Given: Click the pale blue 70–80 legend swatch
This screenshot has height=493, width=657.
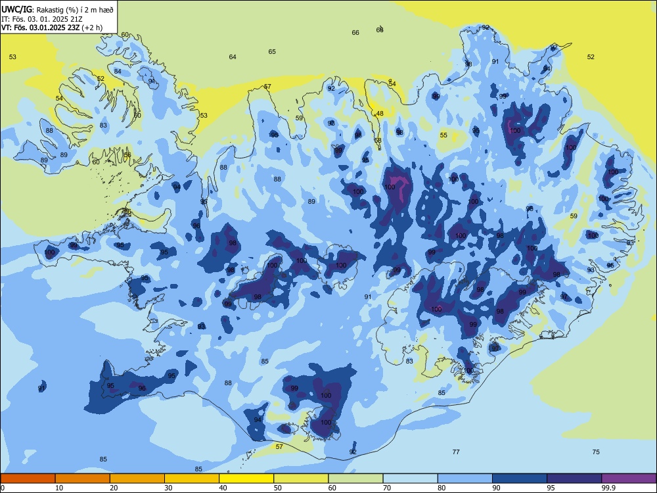Looking at the screenshot, I should coord(411,479).
